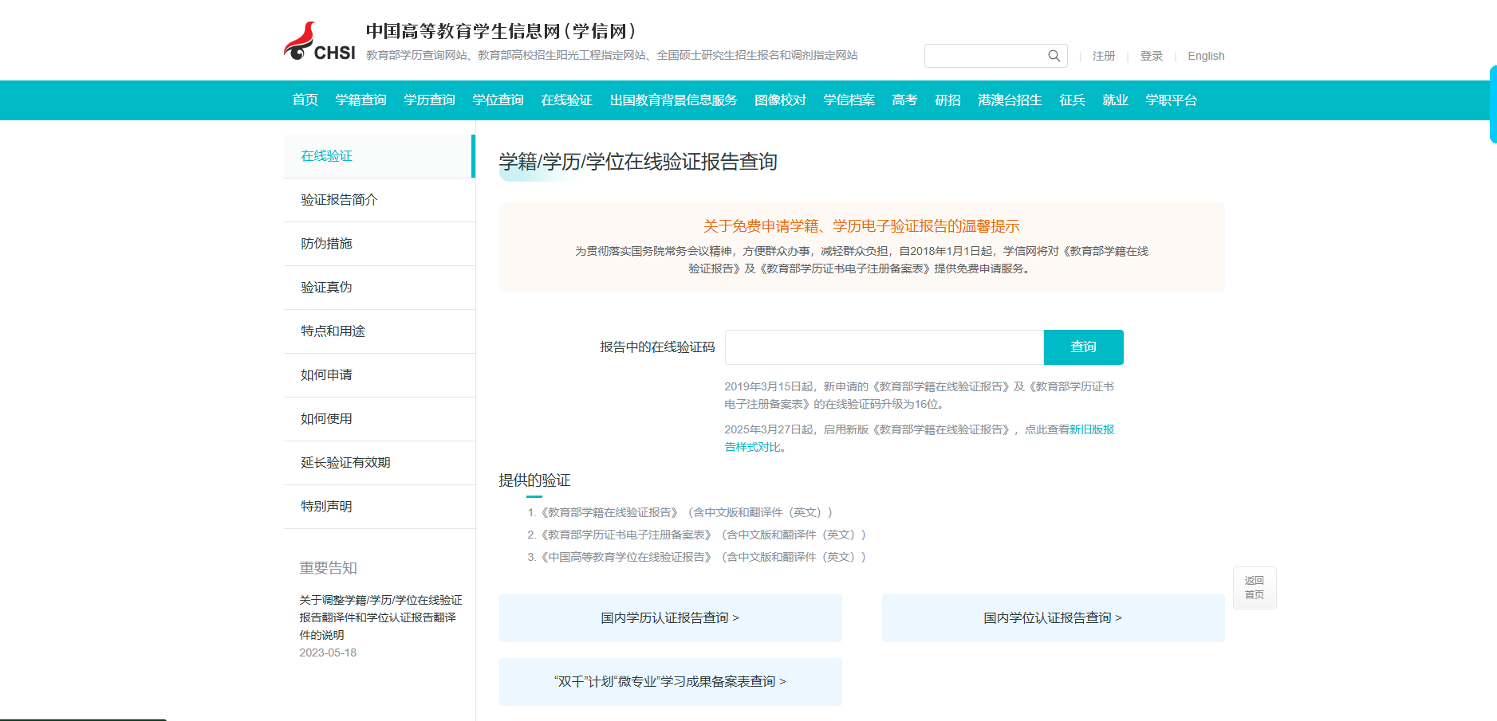Viewport: 1497px width, 721px height.
Task: Open the 国内学历认证报告查询 button
Action: [x=670, y=618]
